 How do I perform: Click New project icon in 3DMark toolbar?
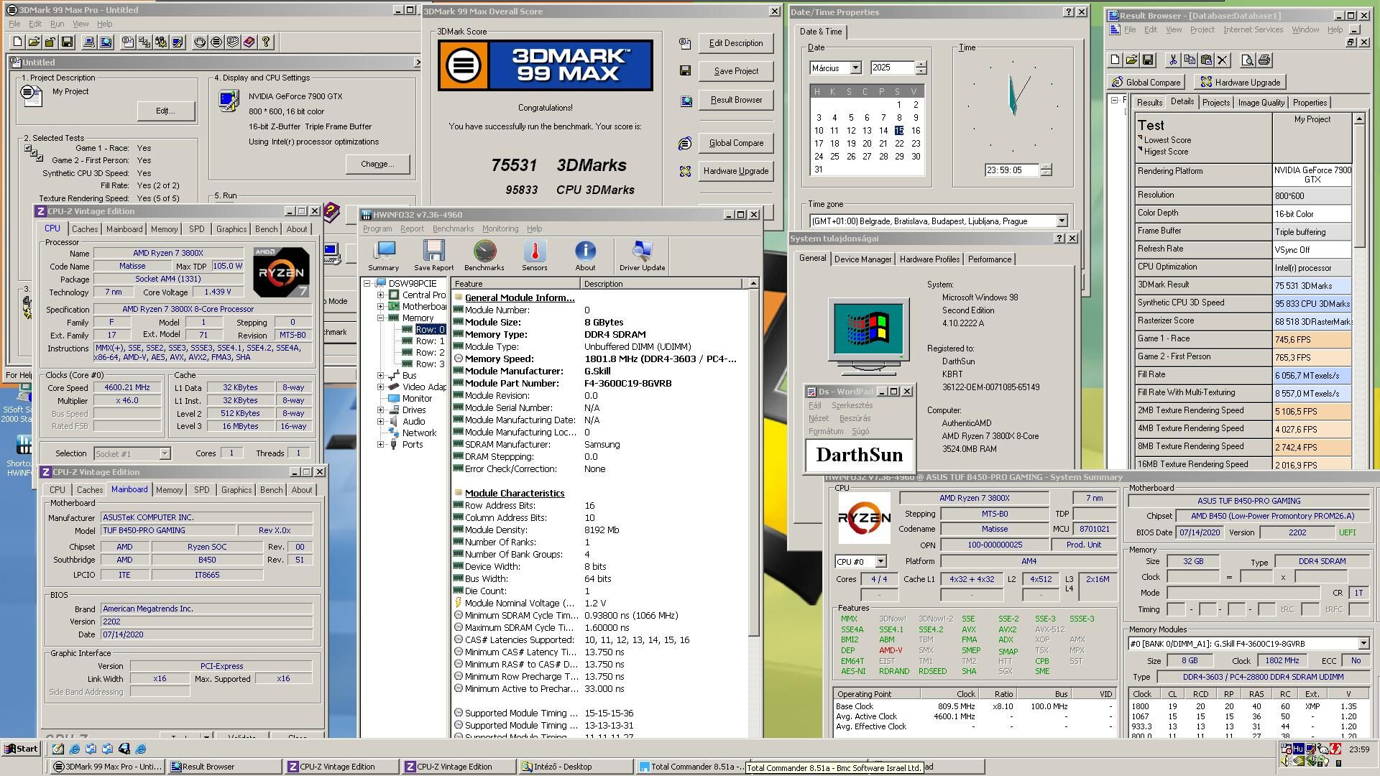(18, 42)
